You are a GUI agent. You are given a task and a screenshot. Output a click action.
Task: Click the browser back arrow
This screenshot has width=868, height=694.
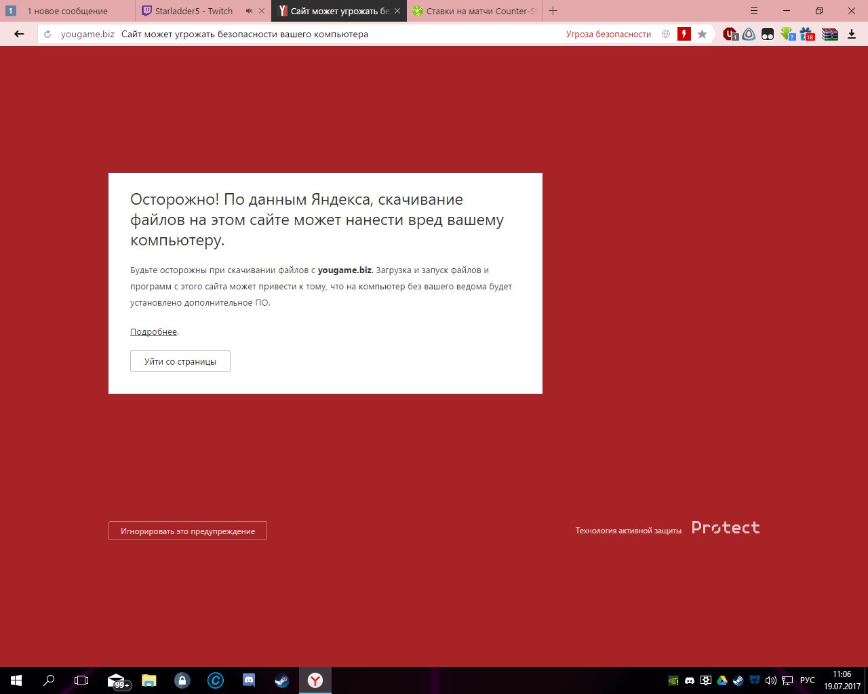pyautogui.click(x=19, y=34)
